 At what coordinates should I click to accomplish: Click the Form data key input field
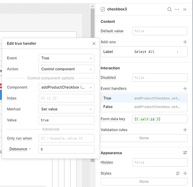[160, 119]
